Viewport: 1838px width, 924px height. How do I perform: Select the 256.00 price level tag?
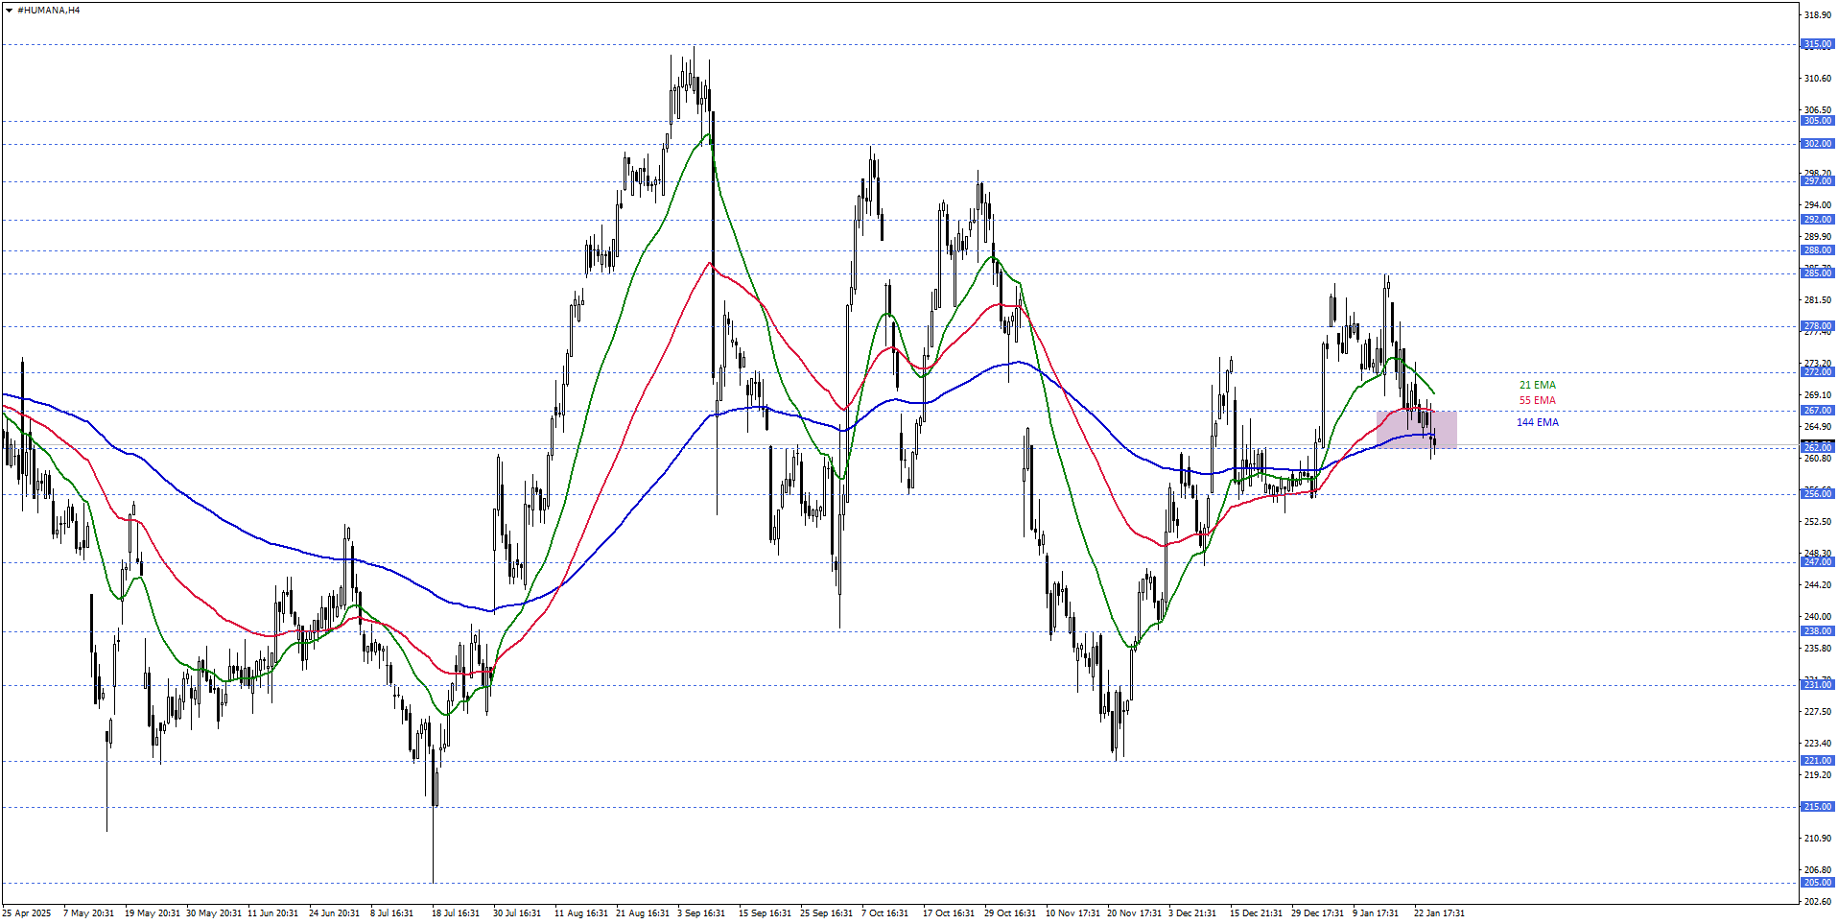(1817, 494)
